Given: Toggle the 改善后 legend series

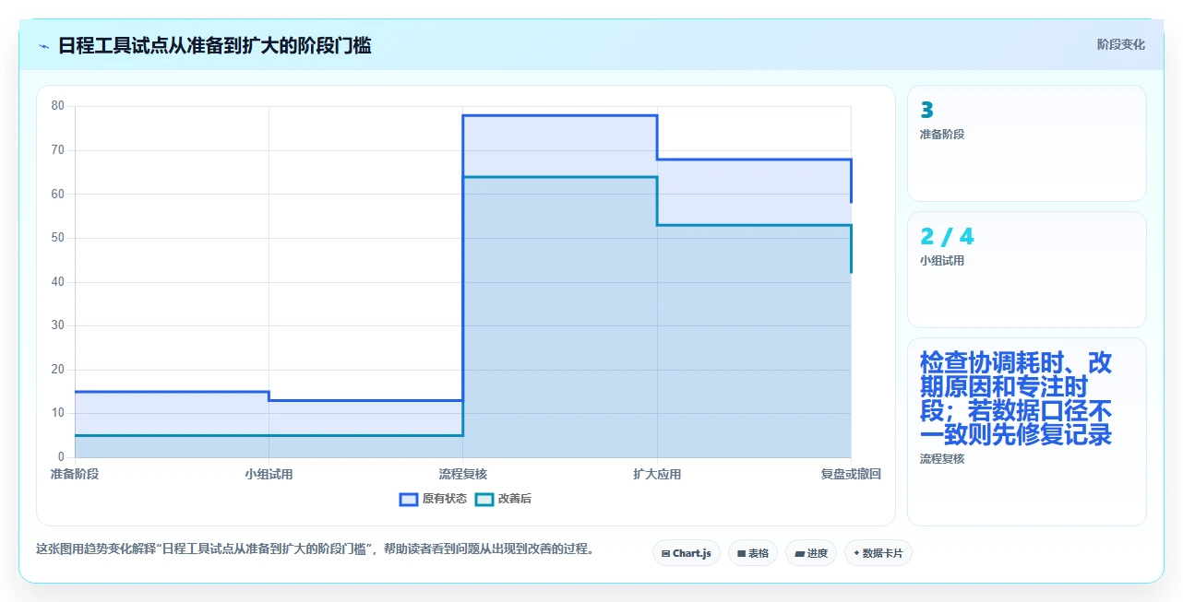Looking at the screenshot, I should click(503, 499).
